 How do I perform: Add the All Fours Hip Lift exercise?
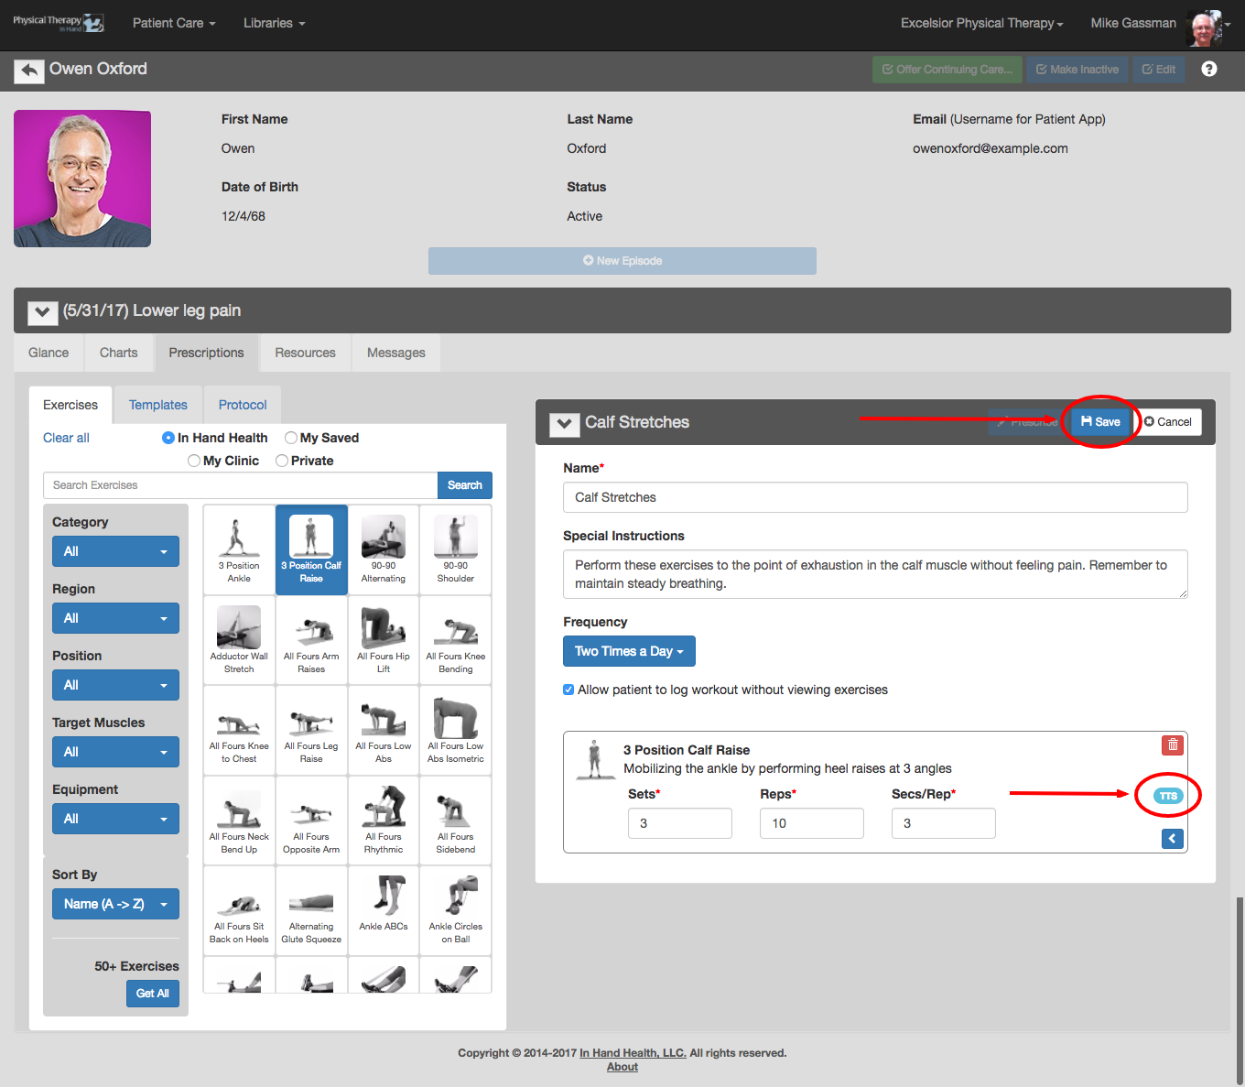[384, 640]
